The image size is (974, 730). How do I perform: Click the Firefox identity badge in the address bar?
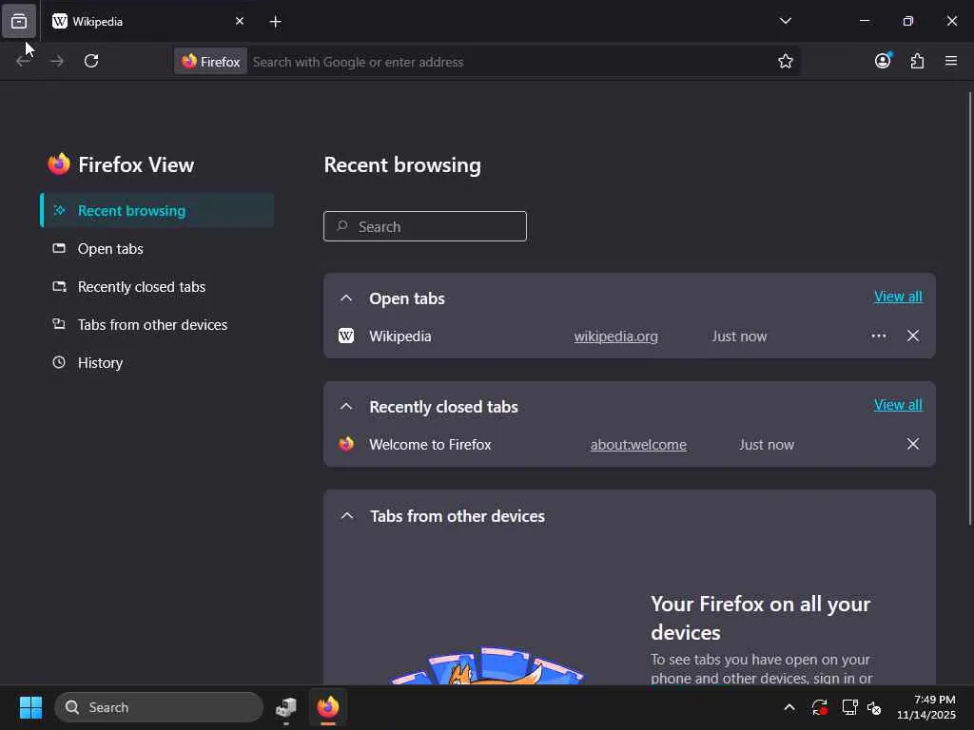[x=210, y=62]
